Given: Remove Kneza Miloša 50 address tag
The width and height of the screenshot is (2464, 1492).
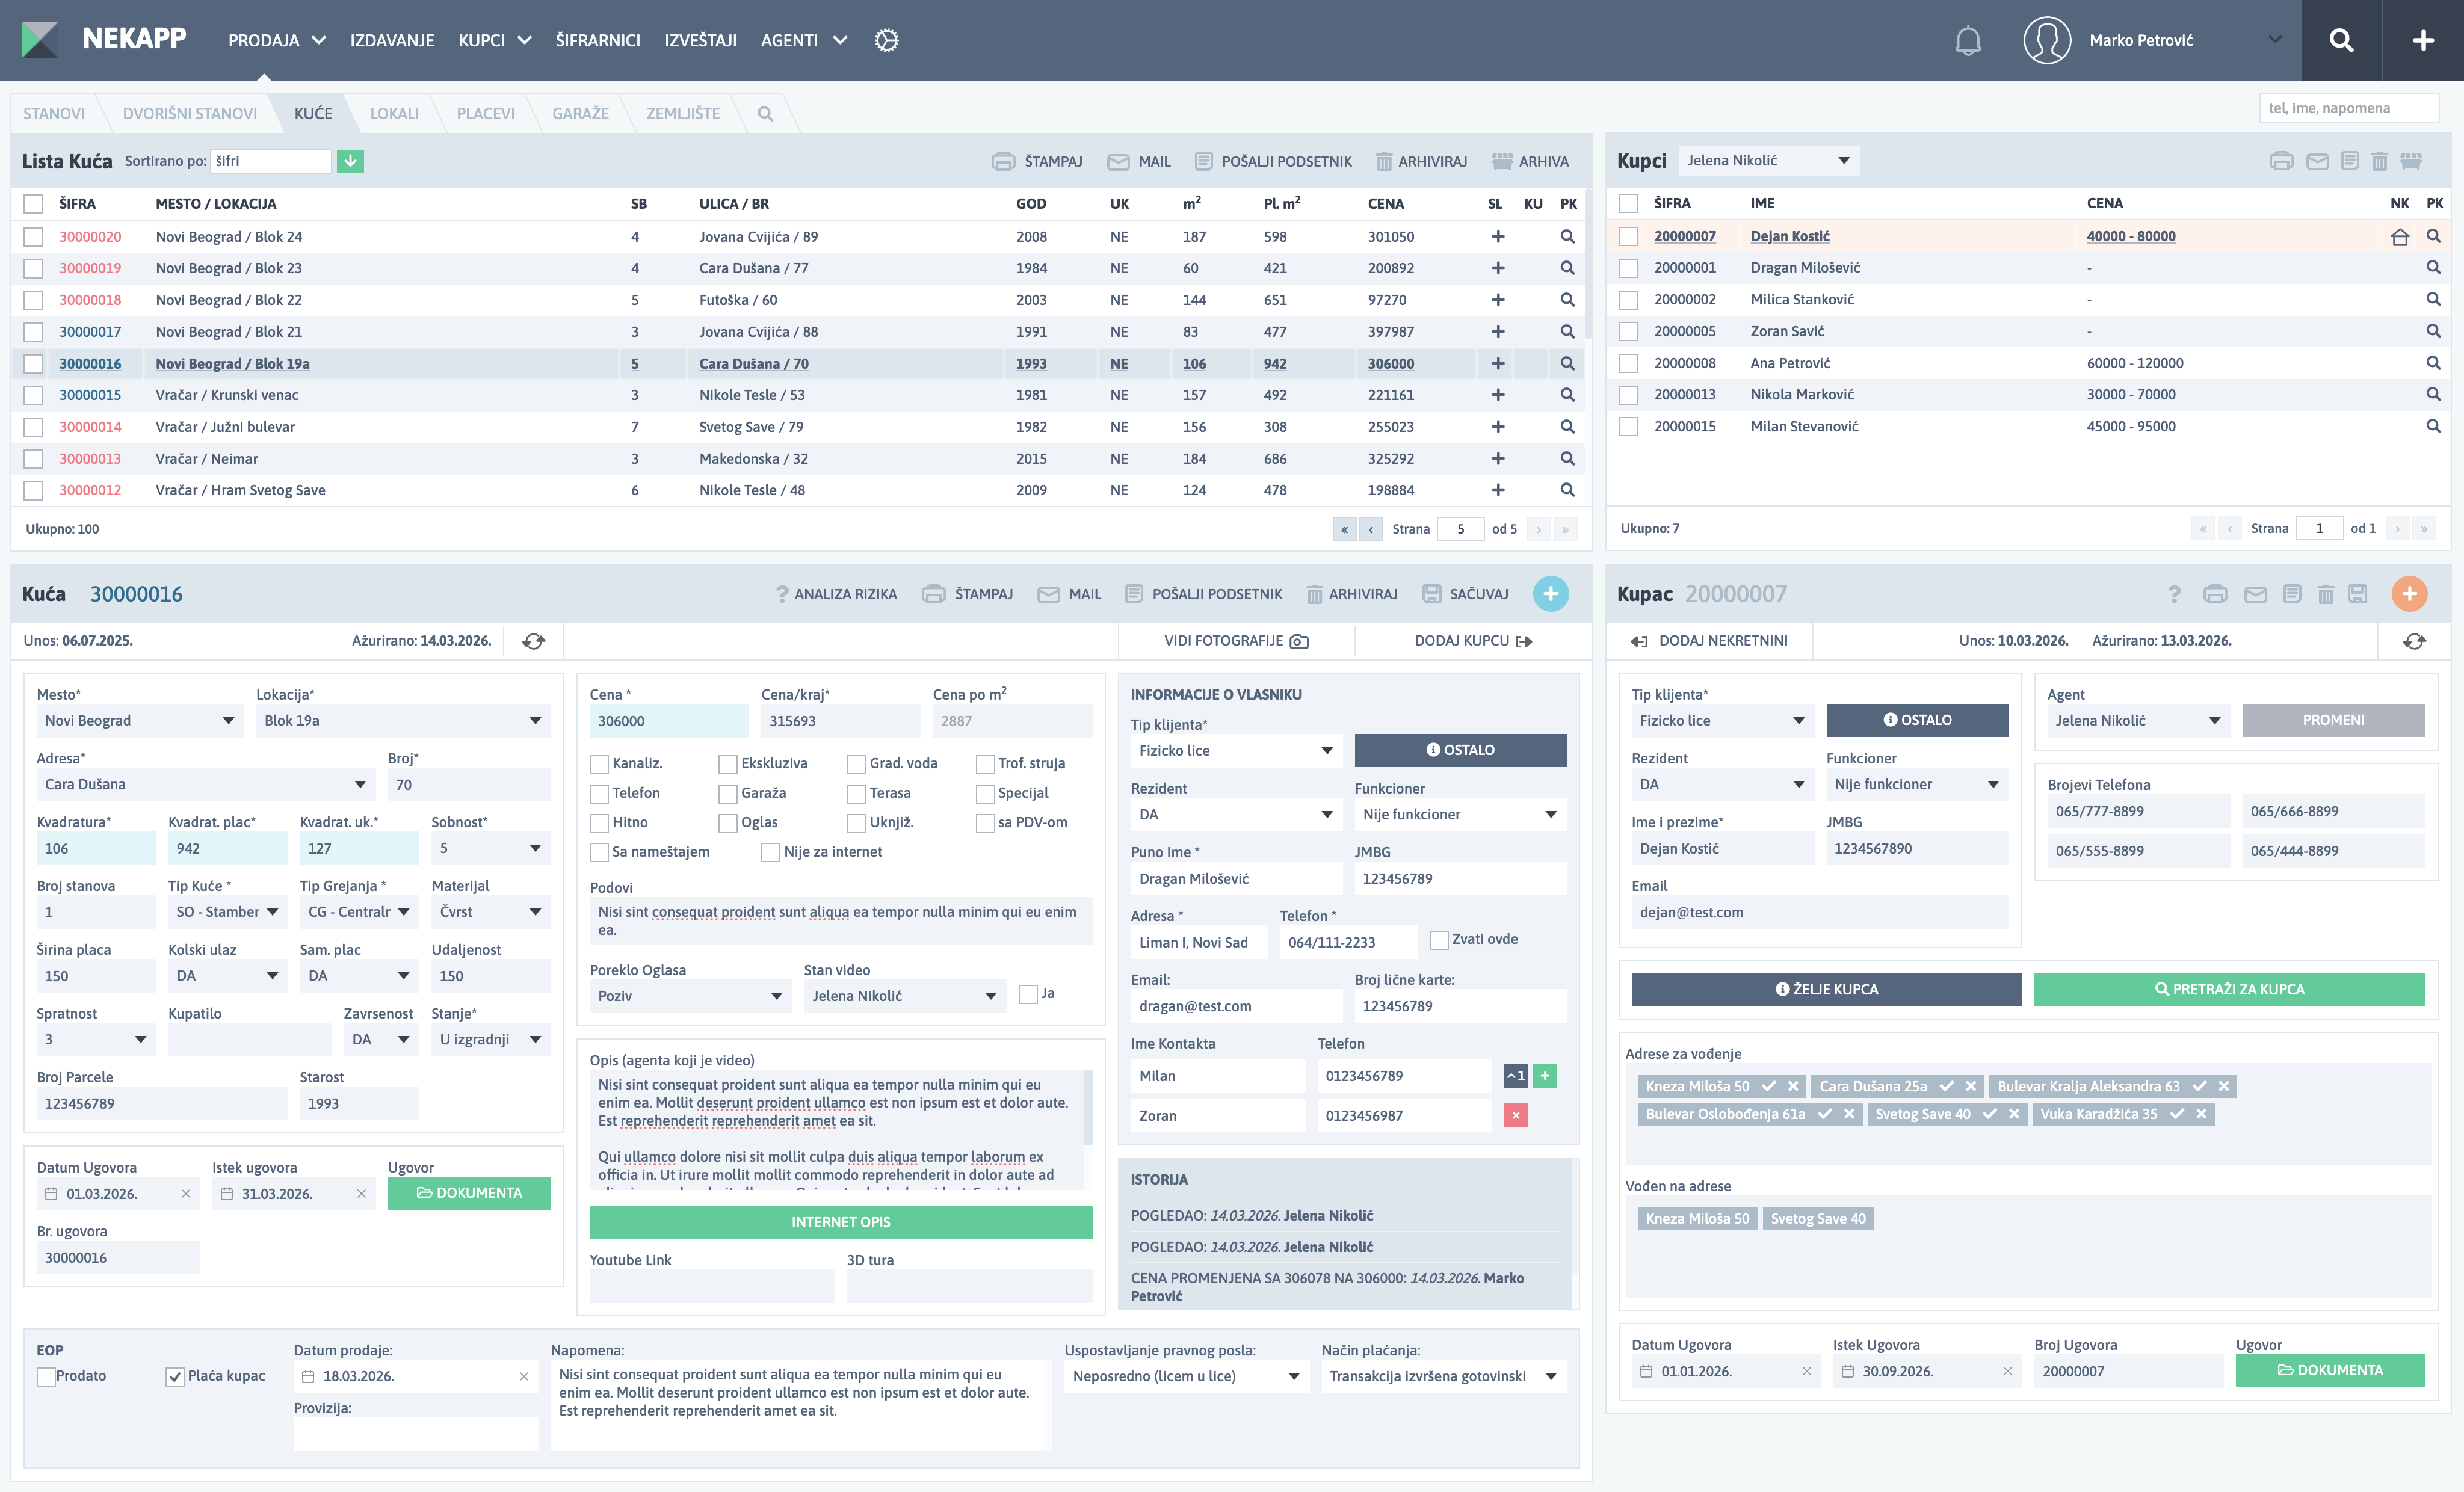Looking at the screenshot, I should coord(1793,1086).
